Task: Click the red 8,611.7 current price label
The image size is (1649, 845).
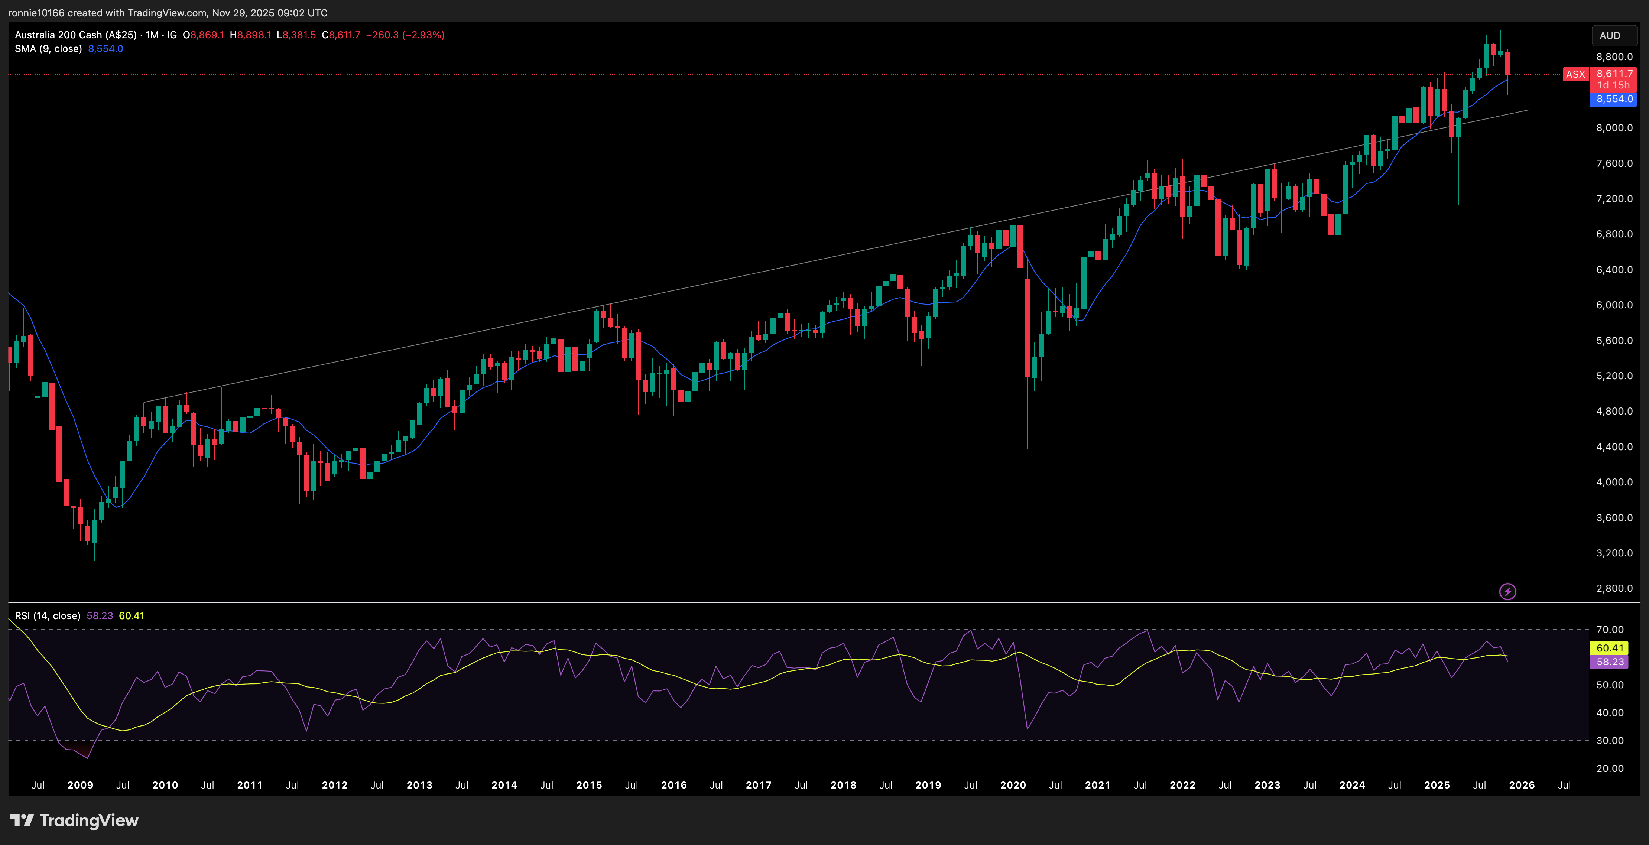Action: click(x=1614, y=74)
